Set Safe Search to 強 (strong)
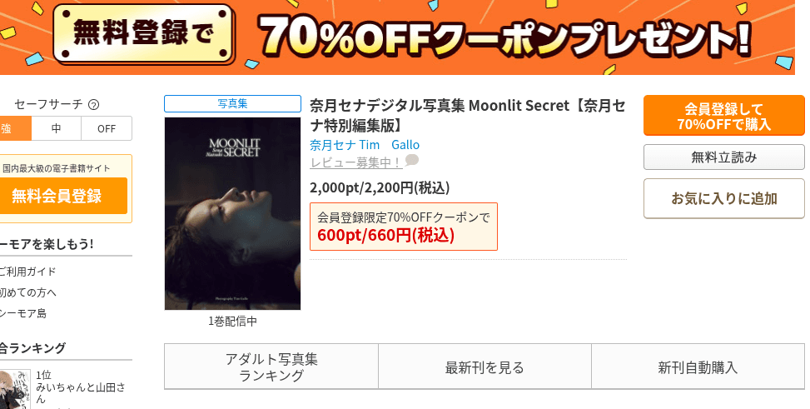Viewport: 810px width, 409px height. [x=14, y=128]
